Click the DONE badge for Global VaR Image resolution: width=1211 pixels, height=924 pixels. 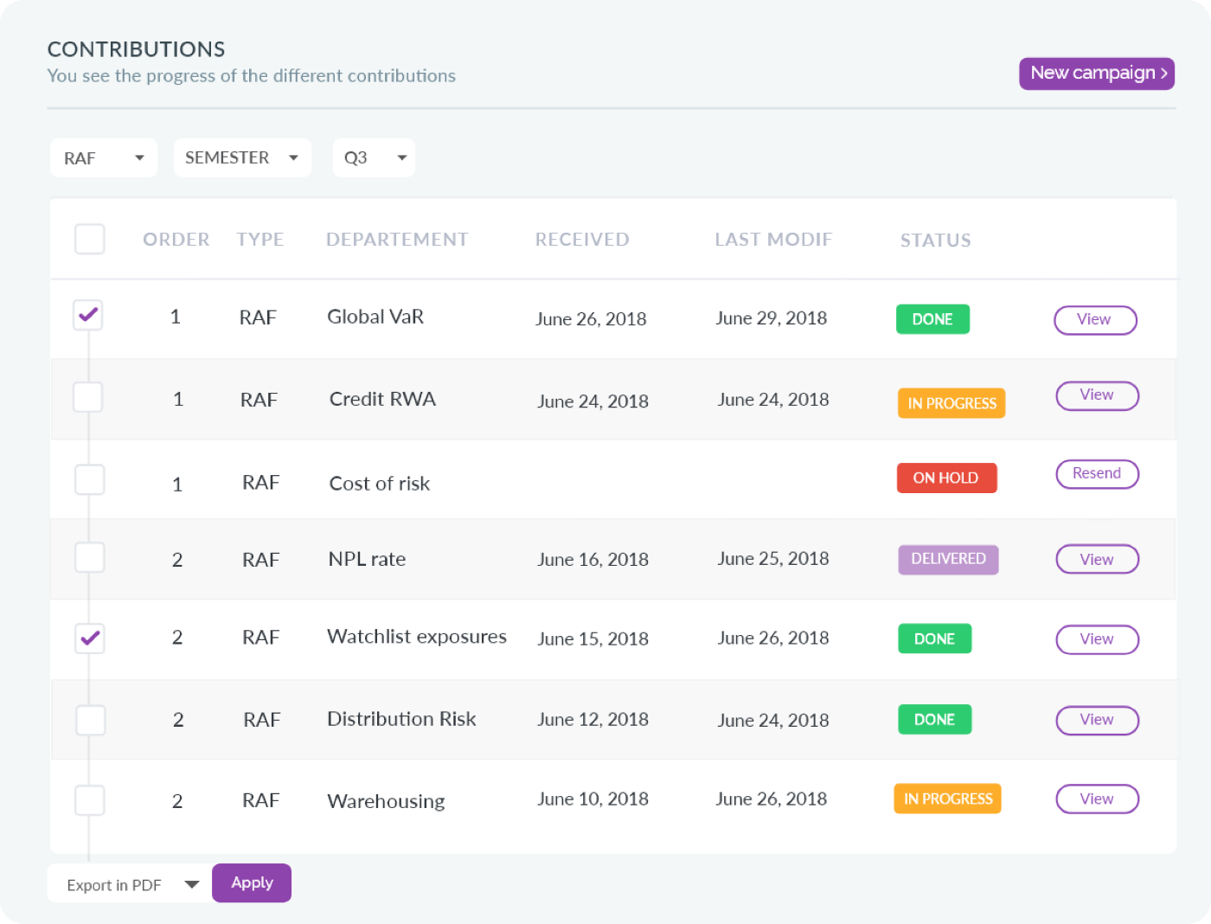tap(932, 319)
